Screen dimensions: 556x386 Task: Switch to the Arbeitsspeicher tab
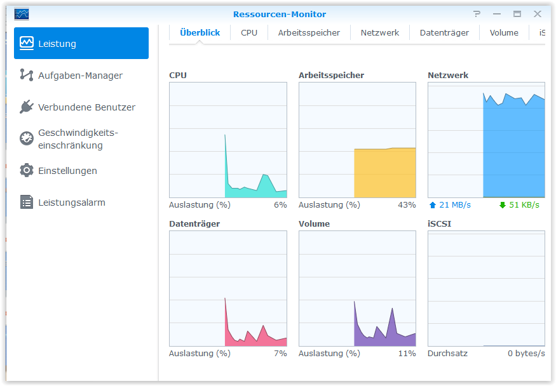pos(309,32)
